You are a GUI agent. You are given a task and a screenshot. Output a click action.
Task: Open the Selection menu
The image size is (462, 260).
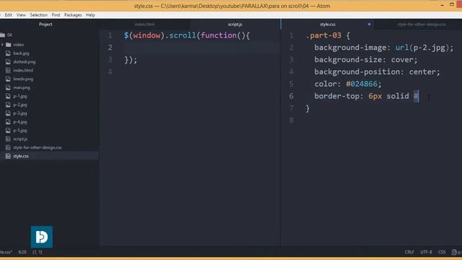click(38, 14)
